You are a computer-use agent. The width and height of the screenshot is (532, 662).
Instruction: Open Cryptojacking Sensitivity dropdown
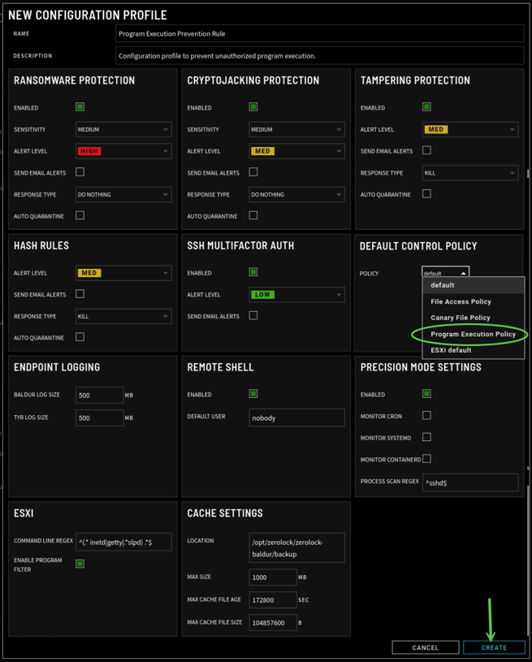296,130
